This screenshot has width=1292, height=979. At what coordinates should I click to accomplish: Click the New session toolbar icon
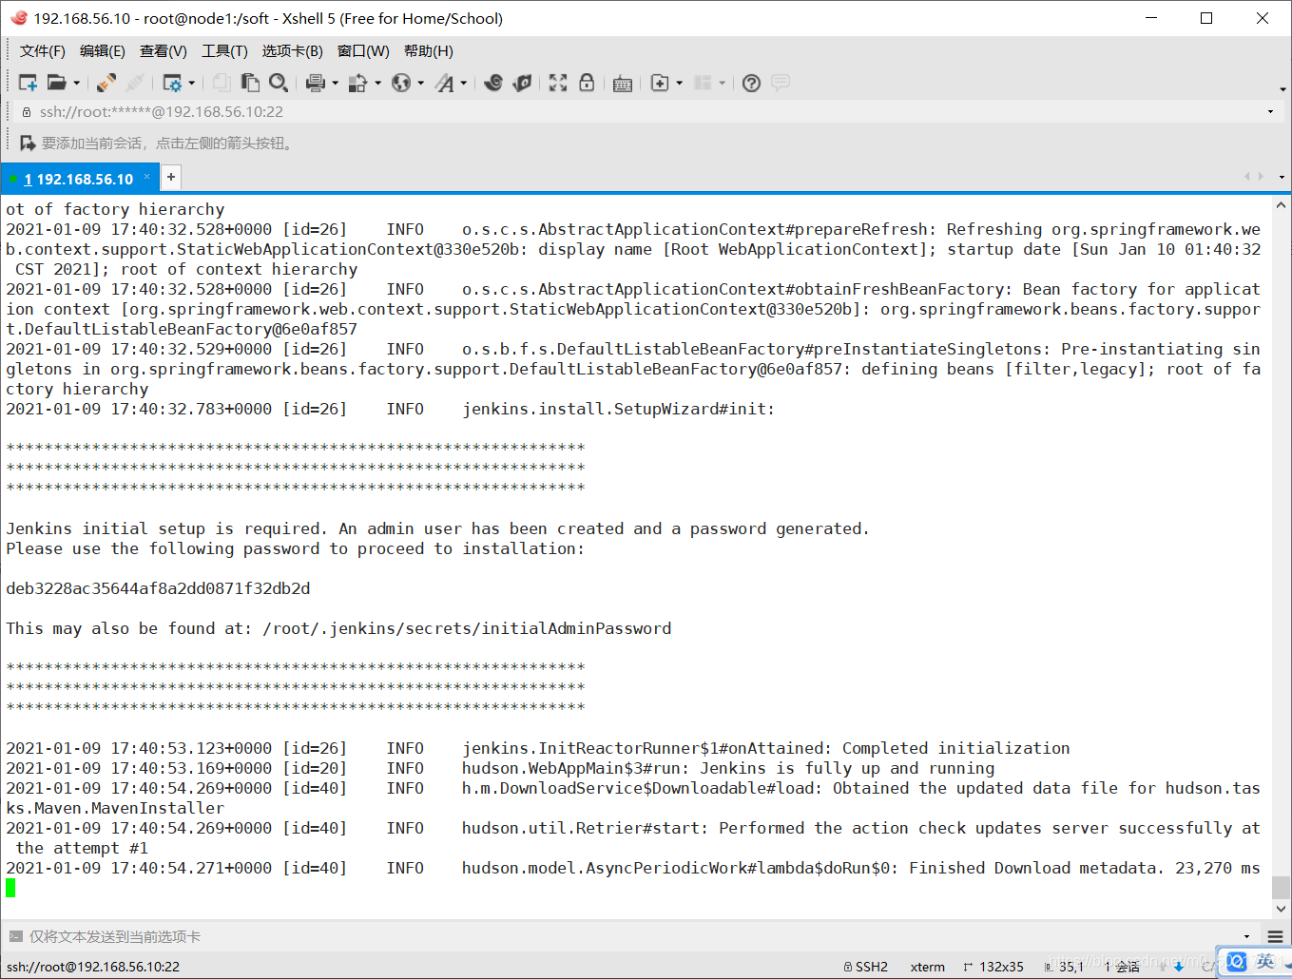coord(28,84)
